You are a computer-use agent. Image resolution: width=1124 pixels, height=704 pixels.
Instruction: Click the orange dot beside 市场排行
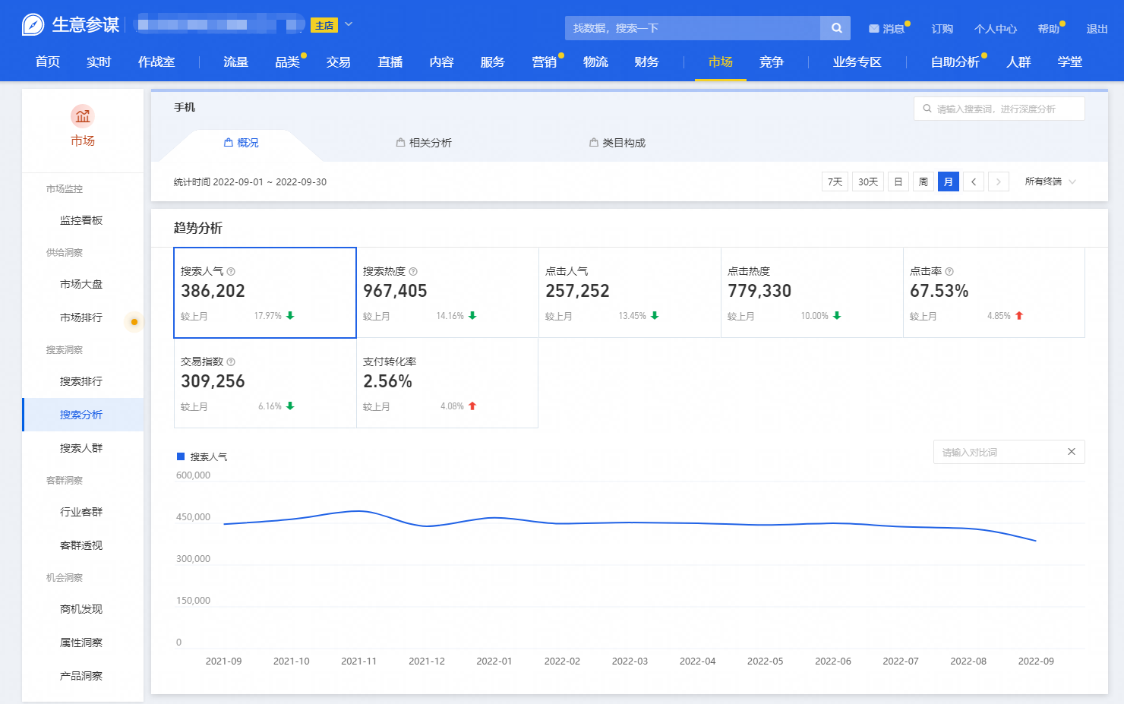click(x=134, y=322)
